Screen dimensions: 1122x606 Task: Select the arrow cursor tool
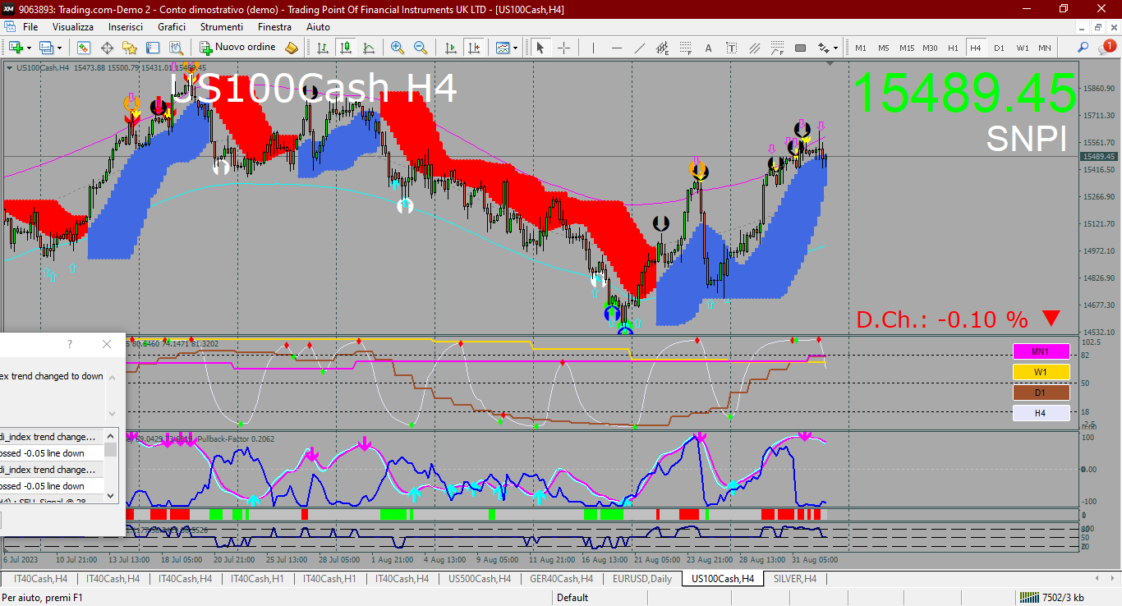(x=540, y=48)
